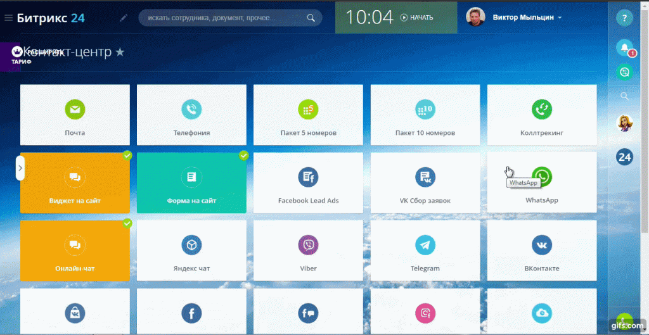Open the Facebook comments tile
This screenshot has height=335, width=649.
[309, 311]
